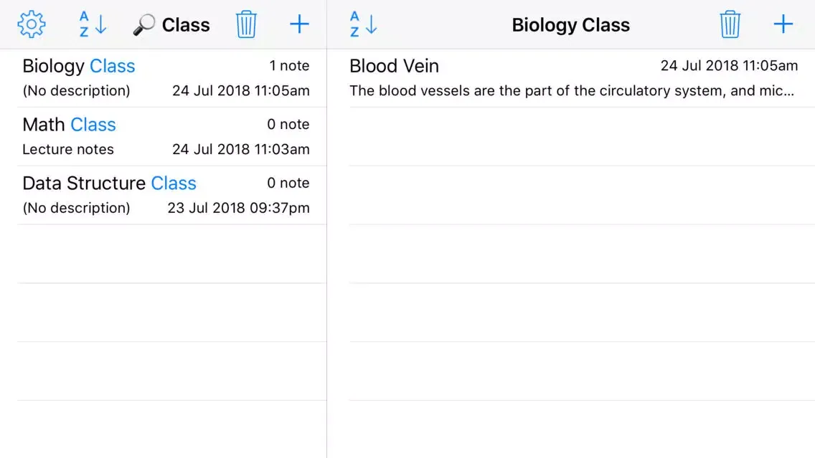
Task: Add new note with right plus icon
Action: click(783, 24)
